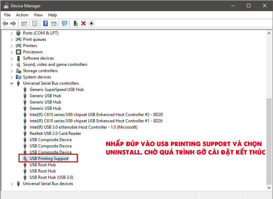Expand the Ports (COM & LPT) node
Screen dimensions: 273x199
pos(12,33)
